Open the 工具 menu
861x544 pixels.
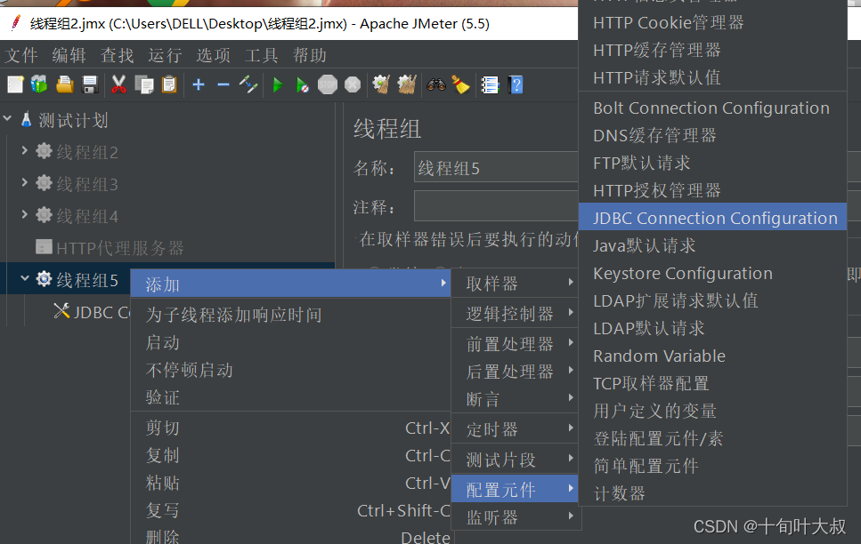(261, 55)
